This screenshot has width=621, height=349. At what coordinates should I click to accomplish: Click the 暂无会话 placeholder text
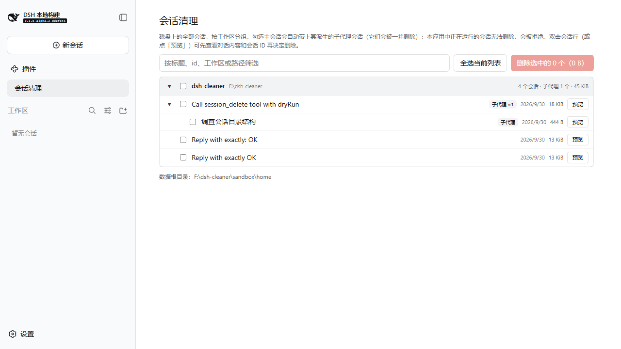tap(24, 133)
